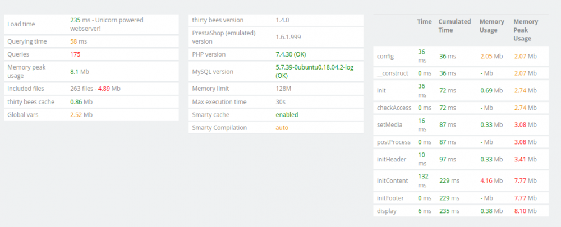Click the Memory peak usage 8.1 Mb value
This screenshot has width=561, height=227.
(80, 72)
